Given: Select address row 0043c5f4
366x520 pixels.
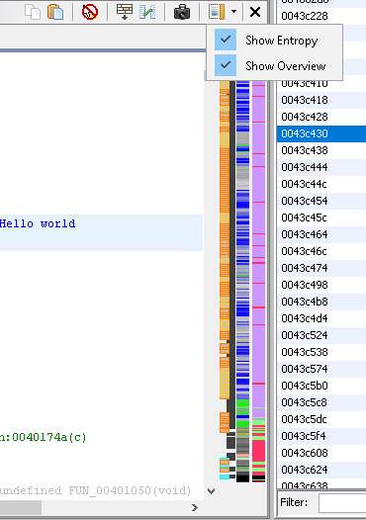Looking at the screenshot, I should pos(321,436).
